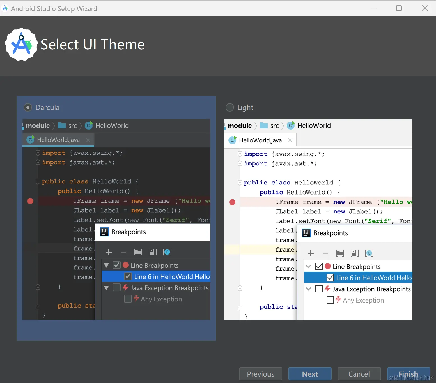
Task: Click the minus remove icon in Darcula preview
Action: [x=123, y=252]
